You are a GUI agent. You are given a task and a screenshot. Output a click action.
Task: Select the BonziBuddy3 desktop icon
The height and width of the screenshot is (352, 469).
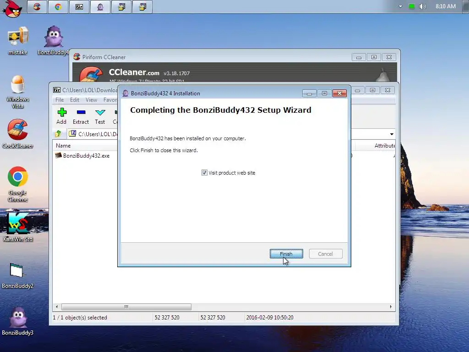18,321
